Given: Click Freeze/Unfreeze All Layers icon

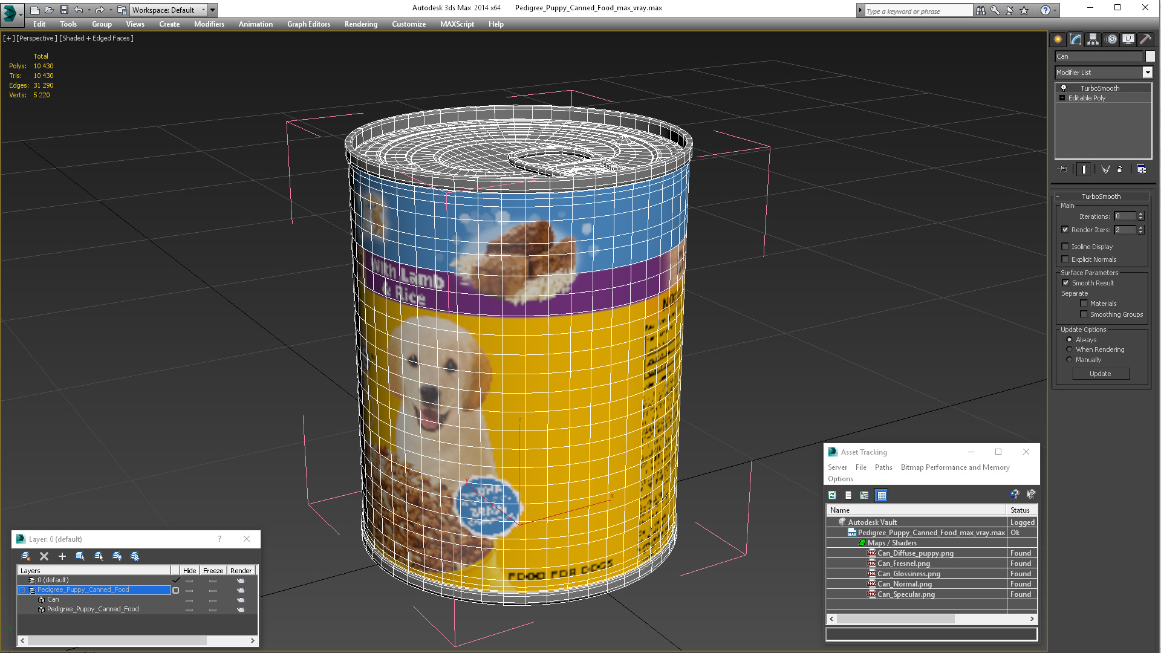Looking at the screenshot, I should point(135,556).
